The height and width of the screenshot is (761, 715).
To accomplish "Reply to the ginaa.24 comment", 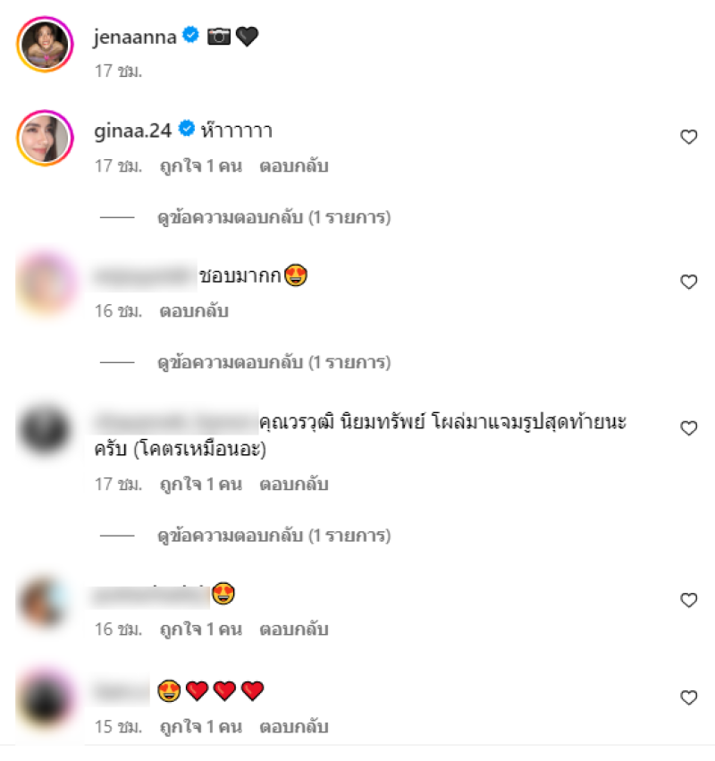I will pos(294,166).
